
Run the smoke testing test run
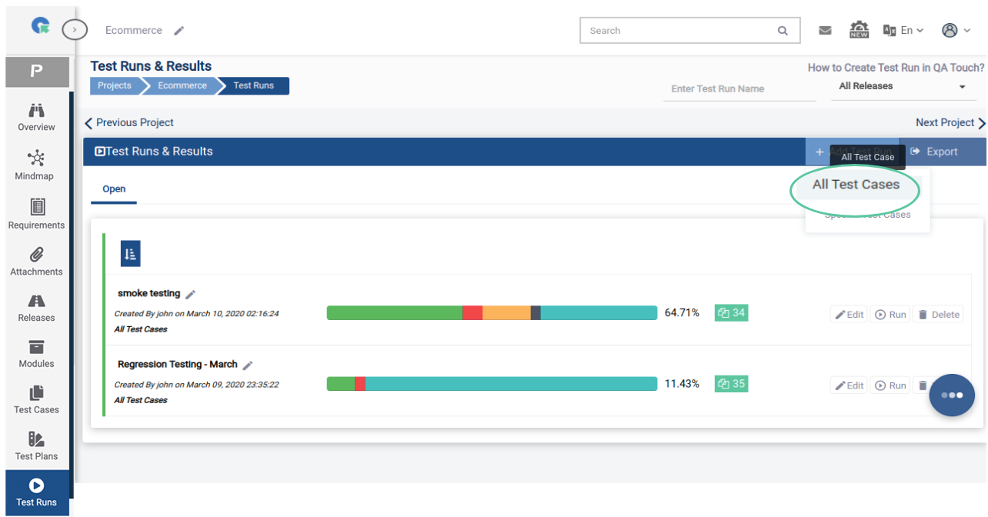tap(890, 315)
